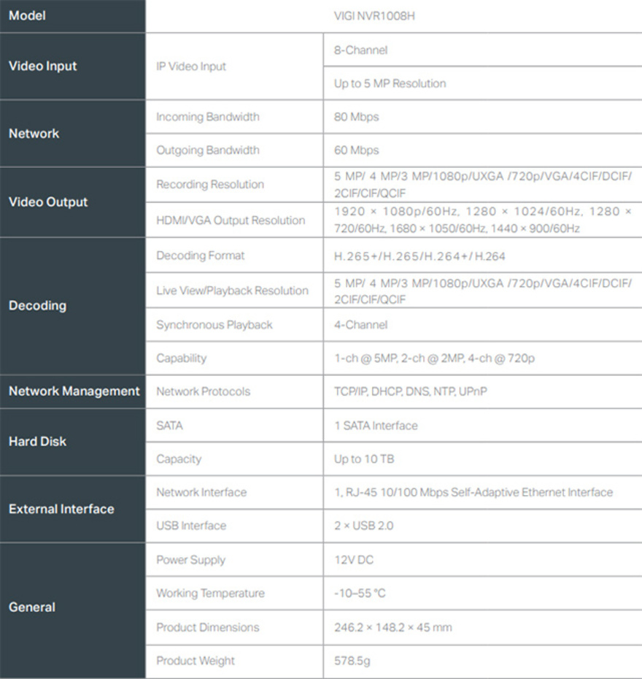
Task: Click the Video Input category cell
Action: 73,66
